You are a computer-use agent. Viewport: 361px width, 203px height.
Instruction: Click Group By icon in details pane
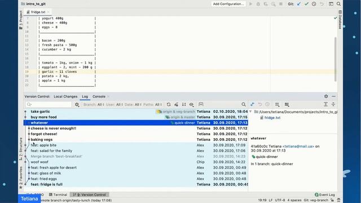pos(277,104)
